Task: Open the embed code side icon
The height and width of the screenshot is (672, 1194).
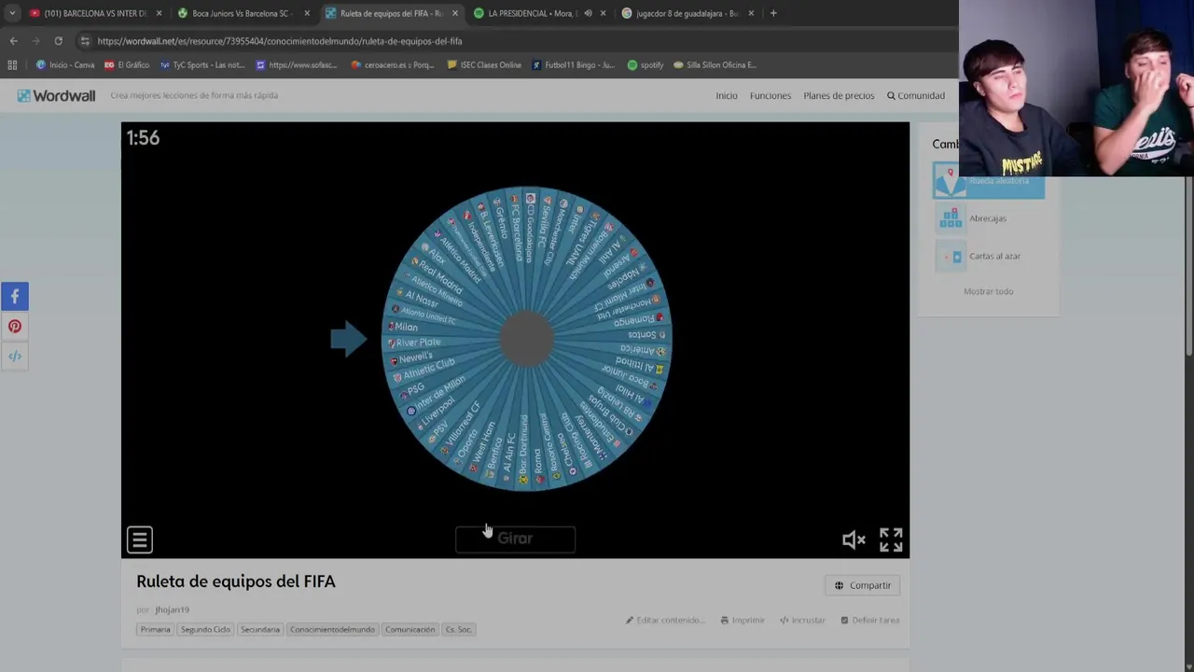Action: click(15, 357)
